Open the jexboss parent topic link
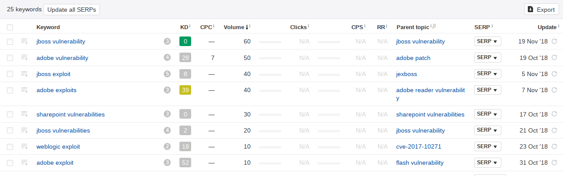This screenshot has height=176, width=563. click(x=407, y=74)
